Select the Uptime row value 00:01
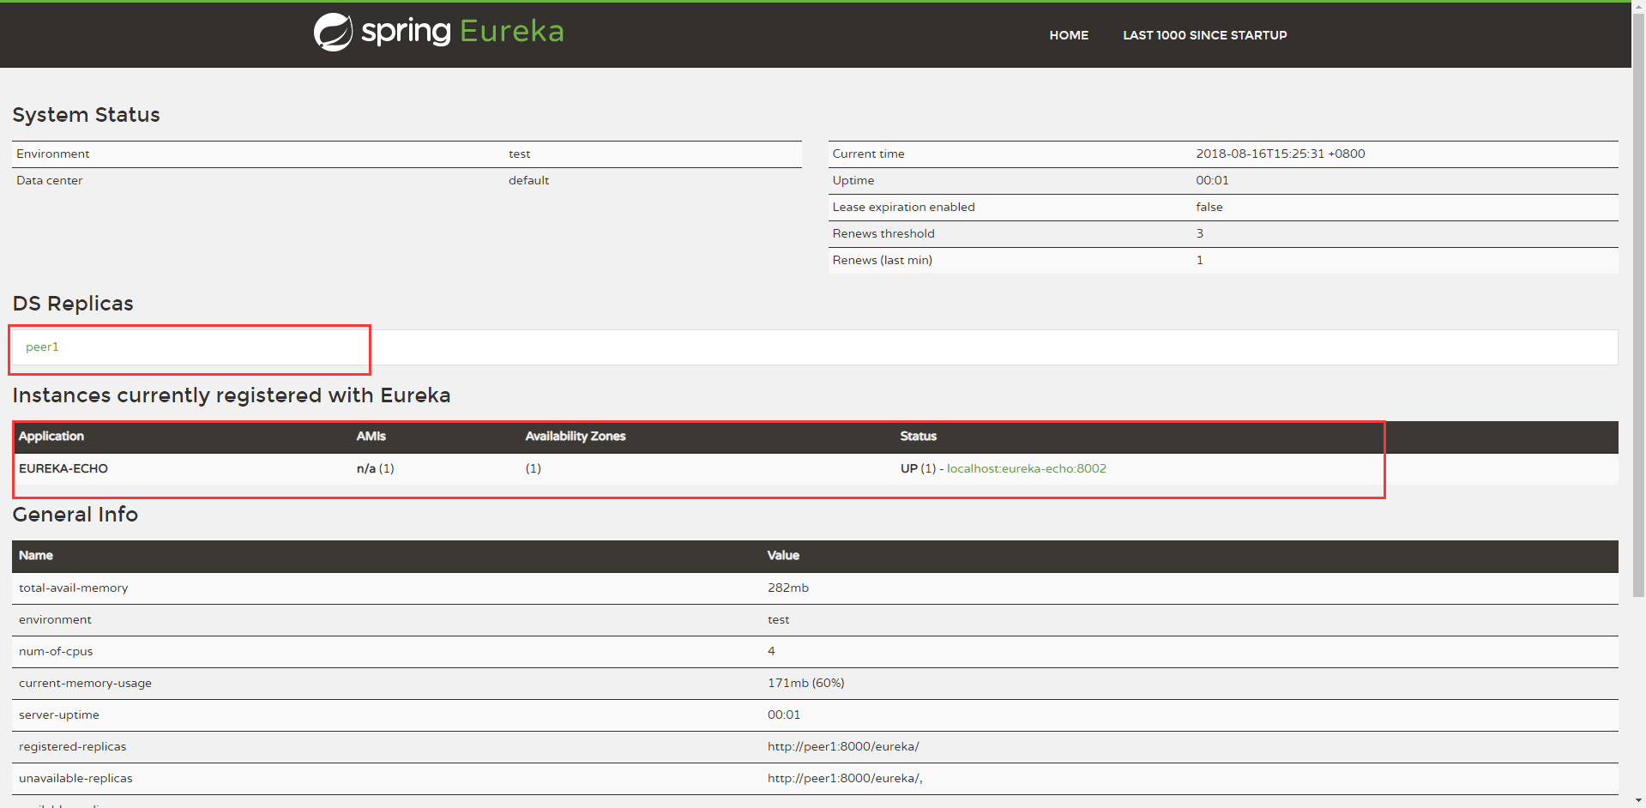1646x808 pixels. pos(1212,180)
